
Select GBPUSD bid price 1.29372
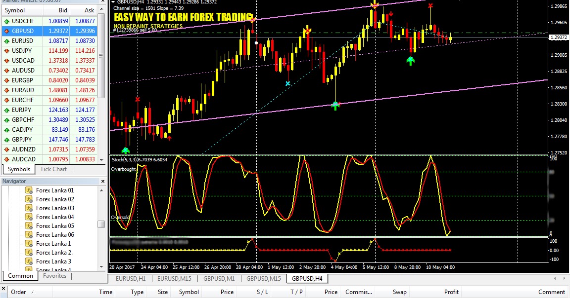[58, 31]
